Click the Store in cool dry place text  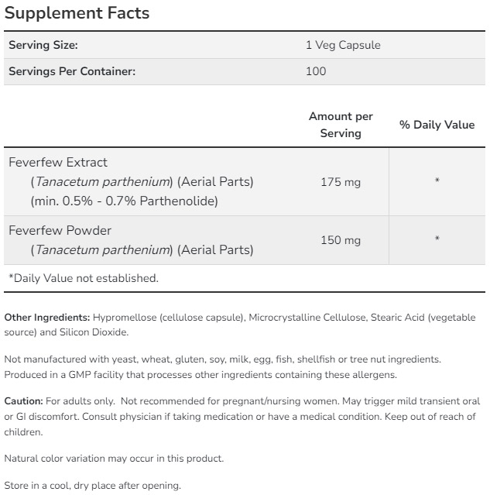(92, 486)
